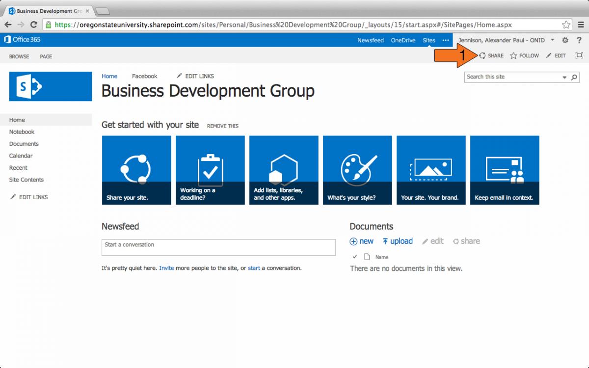
Task: Open help question mark icon
Action: (579, 40)
